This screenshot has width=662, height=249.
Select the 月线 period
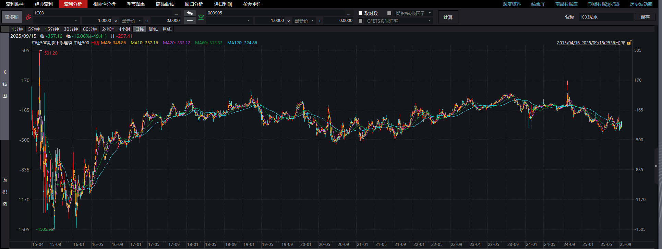(x=167, y=29)
